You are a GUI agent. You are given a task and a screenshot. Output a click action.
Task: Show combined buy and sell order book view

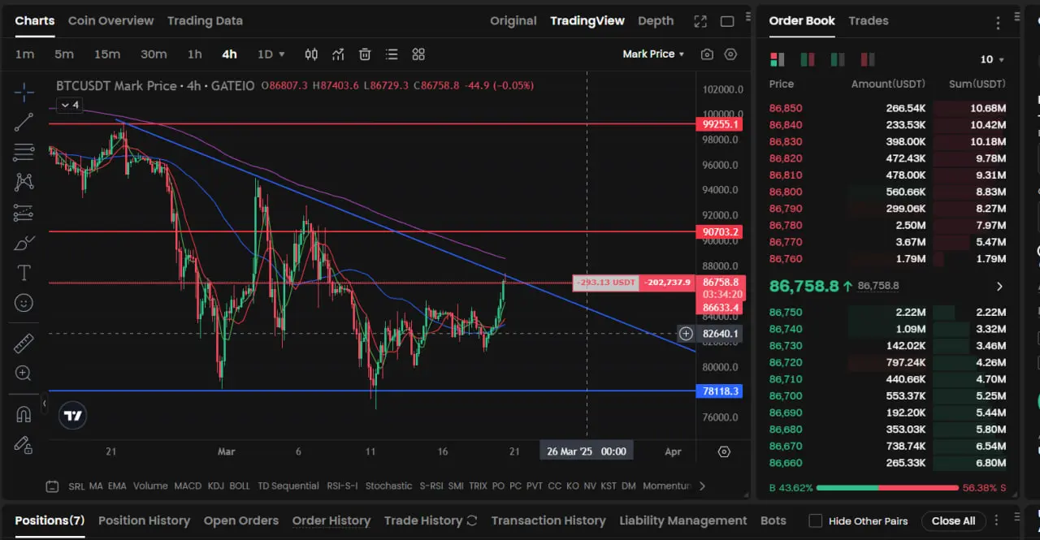[x=778, y=59]
